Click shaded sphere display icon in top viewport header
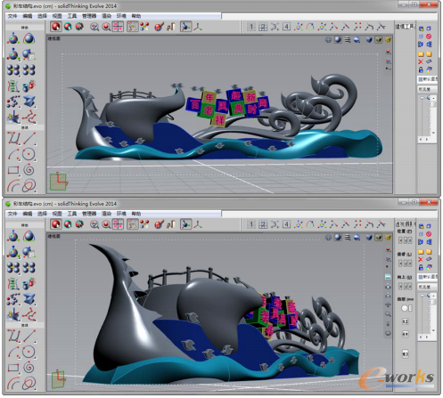The height and width of the screenshot is (398, 443). (338, 39)
